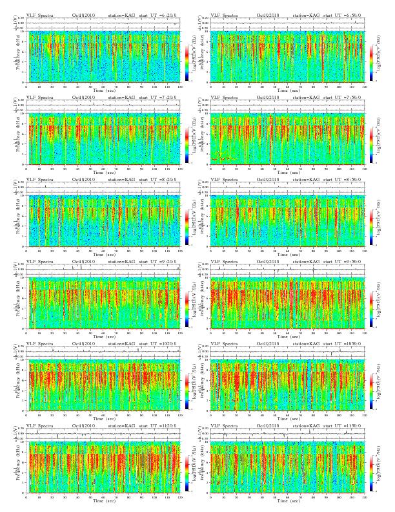Click the spectrogram starting UT 9:50:0

pyautogui.click(x=287, y=303)
